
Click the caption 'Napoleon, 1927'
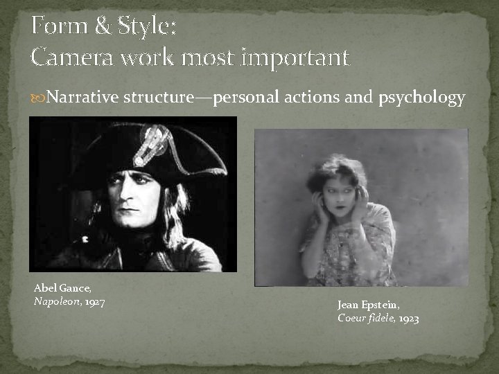tap(69, 301)
